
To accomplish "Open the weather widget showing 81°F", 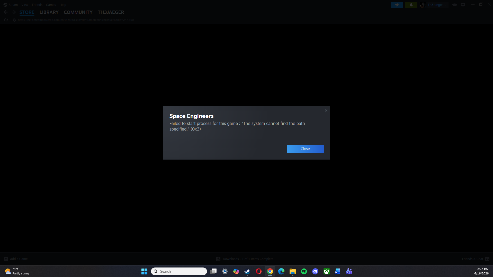I will point(17,271).
